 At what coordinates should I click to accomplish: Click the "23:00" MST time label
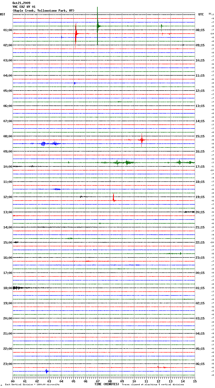(x=8, y=364)
